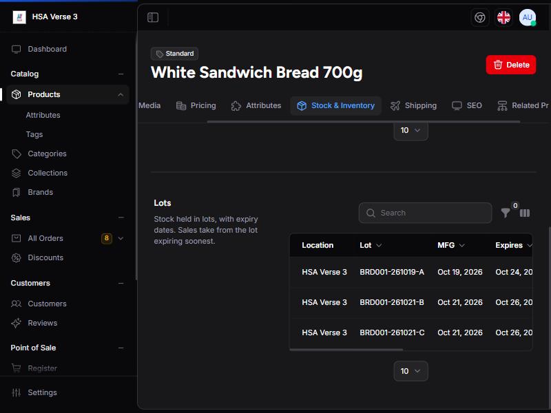This screenshot has width=551, height=413.
Task: Collapse the Point of Sale section
Action: pos(121,348)
